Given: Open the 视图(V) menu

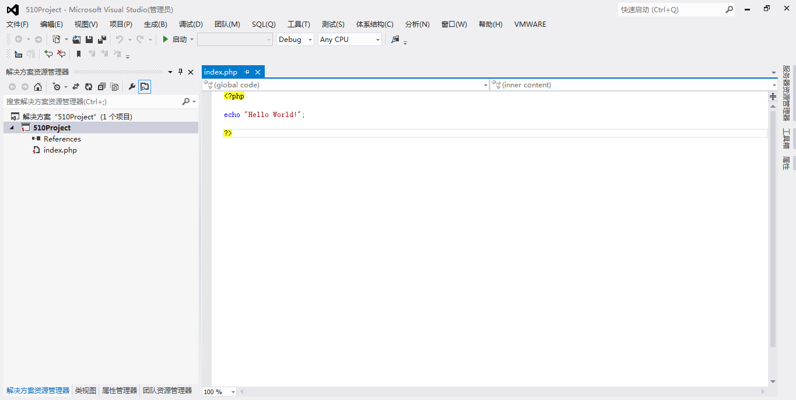Looking at the screenshot, I should tap(86, 24).
